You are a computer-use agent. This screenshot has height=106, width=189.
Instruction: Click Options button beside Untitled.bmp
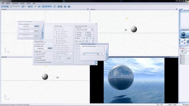[50, 48]
